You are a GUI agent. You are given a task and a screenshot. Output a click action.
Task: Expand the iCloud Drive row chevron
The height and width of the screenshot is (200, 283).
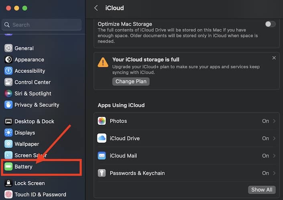[x=274, y=138]
